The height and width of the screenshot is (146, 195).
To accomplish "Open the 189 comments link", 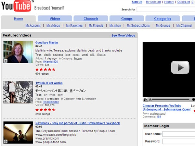I will (x=159, y=117).
